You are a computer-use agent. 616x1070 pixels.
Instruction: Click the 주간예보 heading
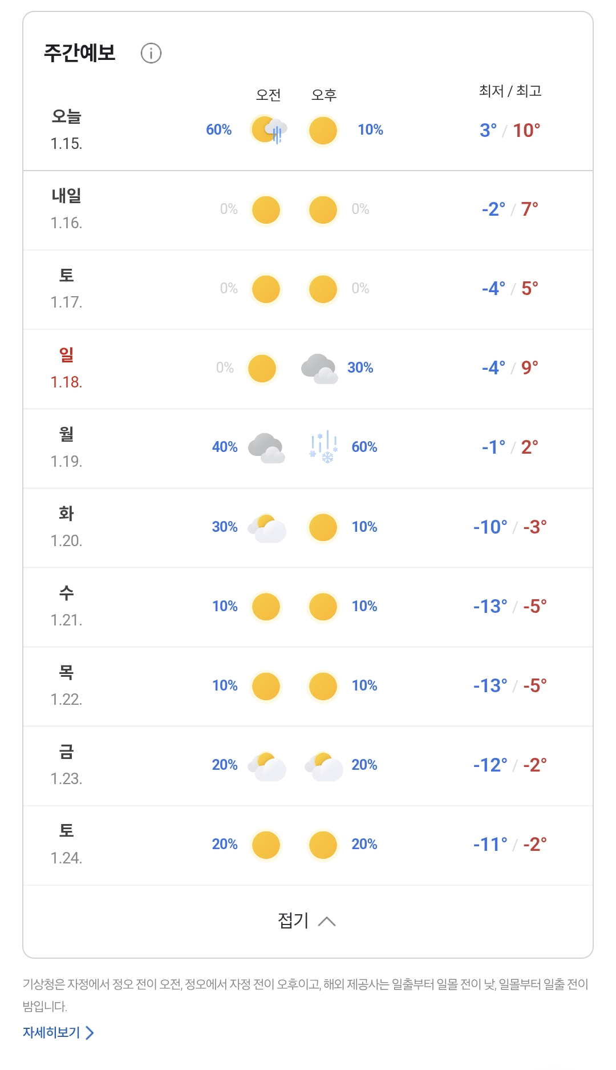pos(80,53)
